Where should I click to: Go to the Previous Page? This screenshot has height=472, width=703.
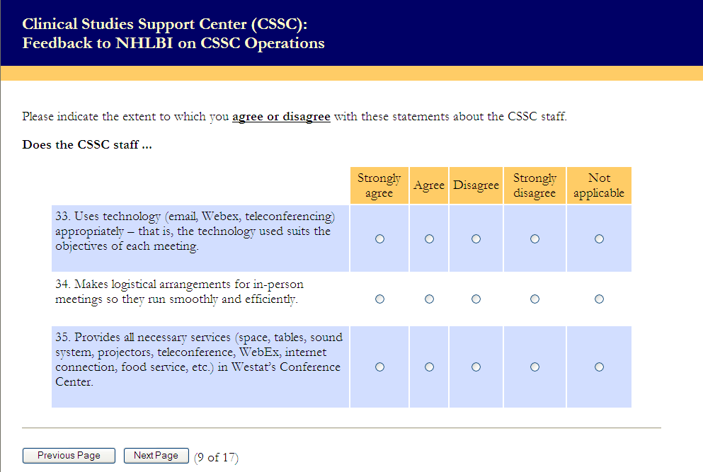(x=69, y=456)
